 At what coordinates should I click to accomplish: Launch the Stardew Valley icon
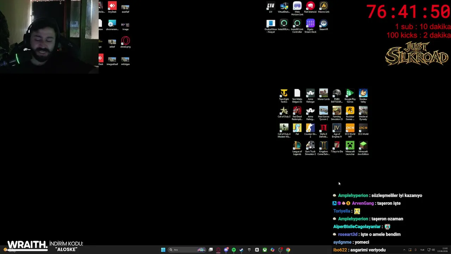click(x=363, y=96)
